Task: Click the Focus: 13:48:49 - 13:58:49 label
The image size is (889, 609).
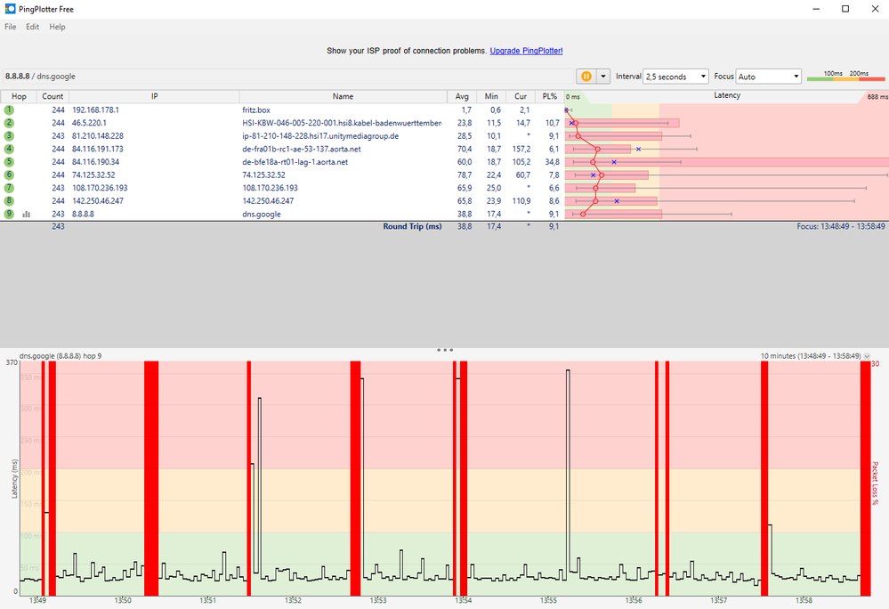Action: pyautogui.click(x=841, y=227)
